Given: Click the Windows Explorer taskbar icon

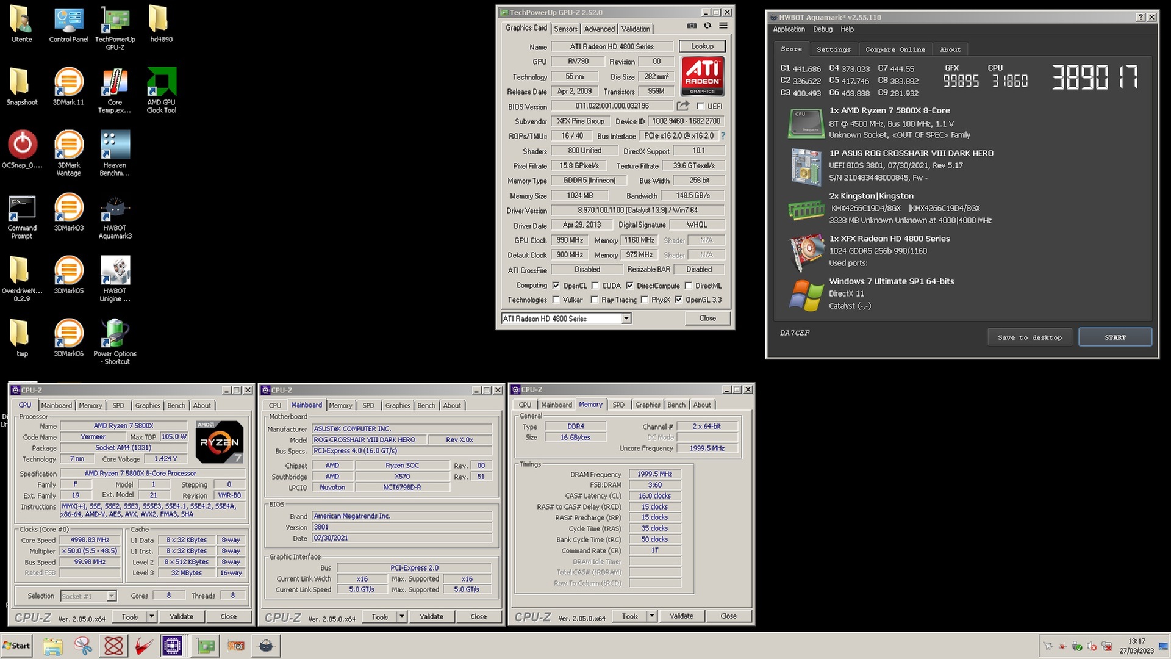Looking at the screenshot, I should pos(52,646).
